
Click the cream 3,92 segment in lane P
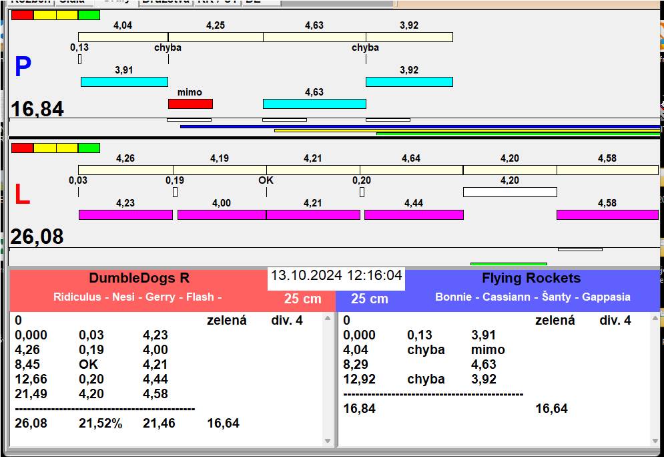coord(409,37)
